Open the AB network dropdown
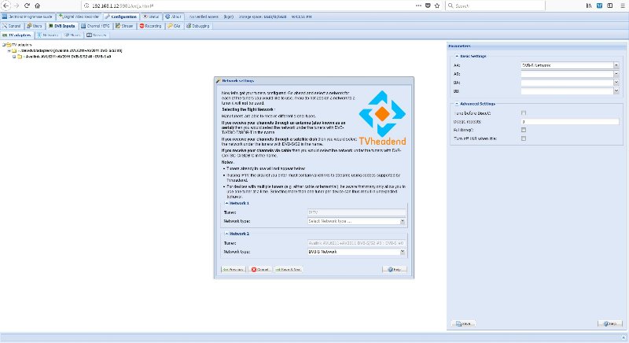Viewport: 629px width, 343px height. pyautogui.click(x=616, y=74)
